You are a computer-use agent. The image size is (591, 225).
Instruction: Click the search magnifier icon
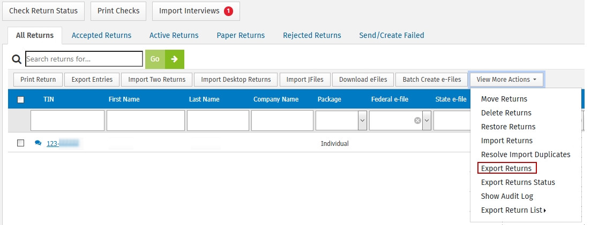(17, 59)
